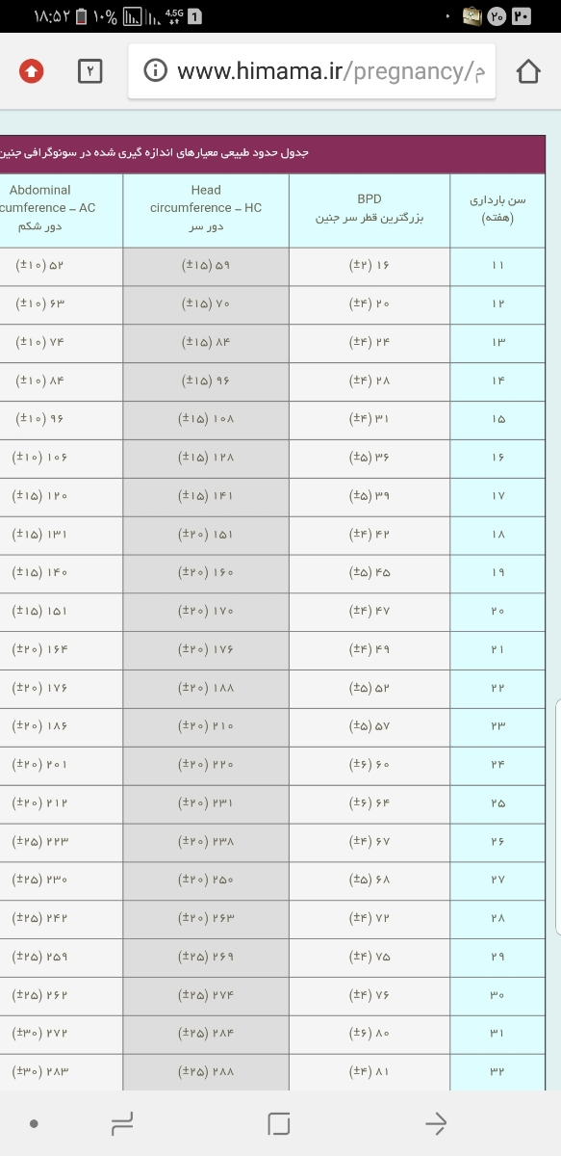Tap the navigation bar menu lines icon
The width and height of the screenshot is (561, 1156).
(x=122, y=1122)
